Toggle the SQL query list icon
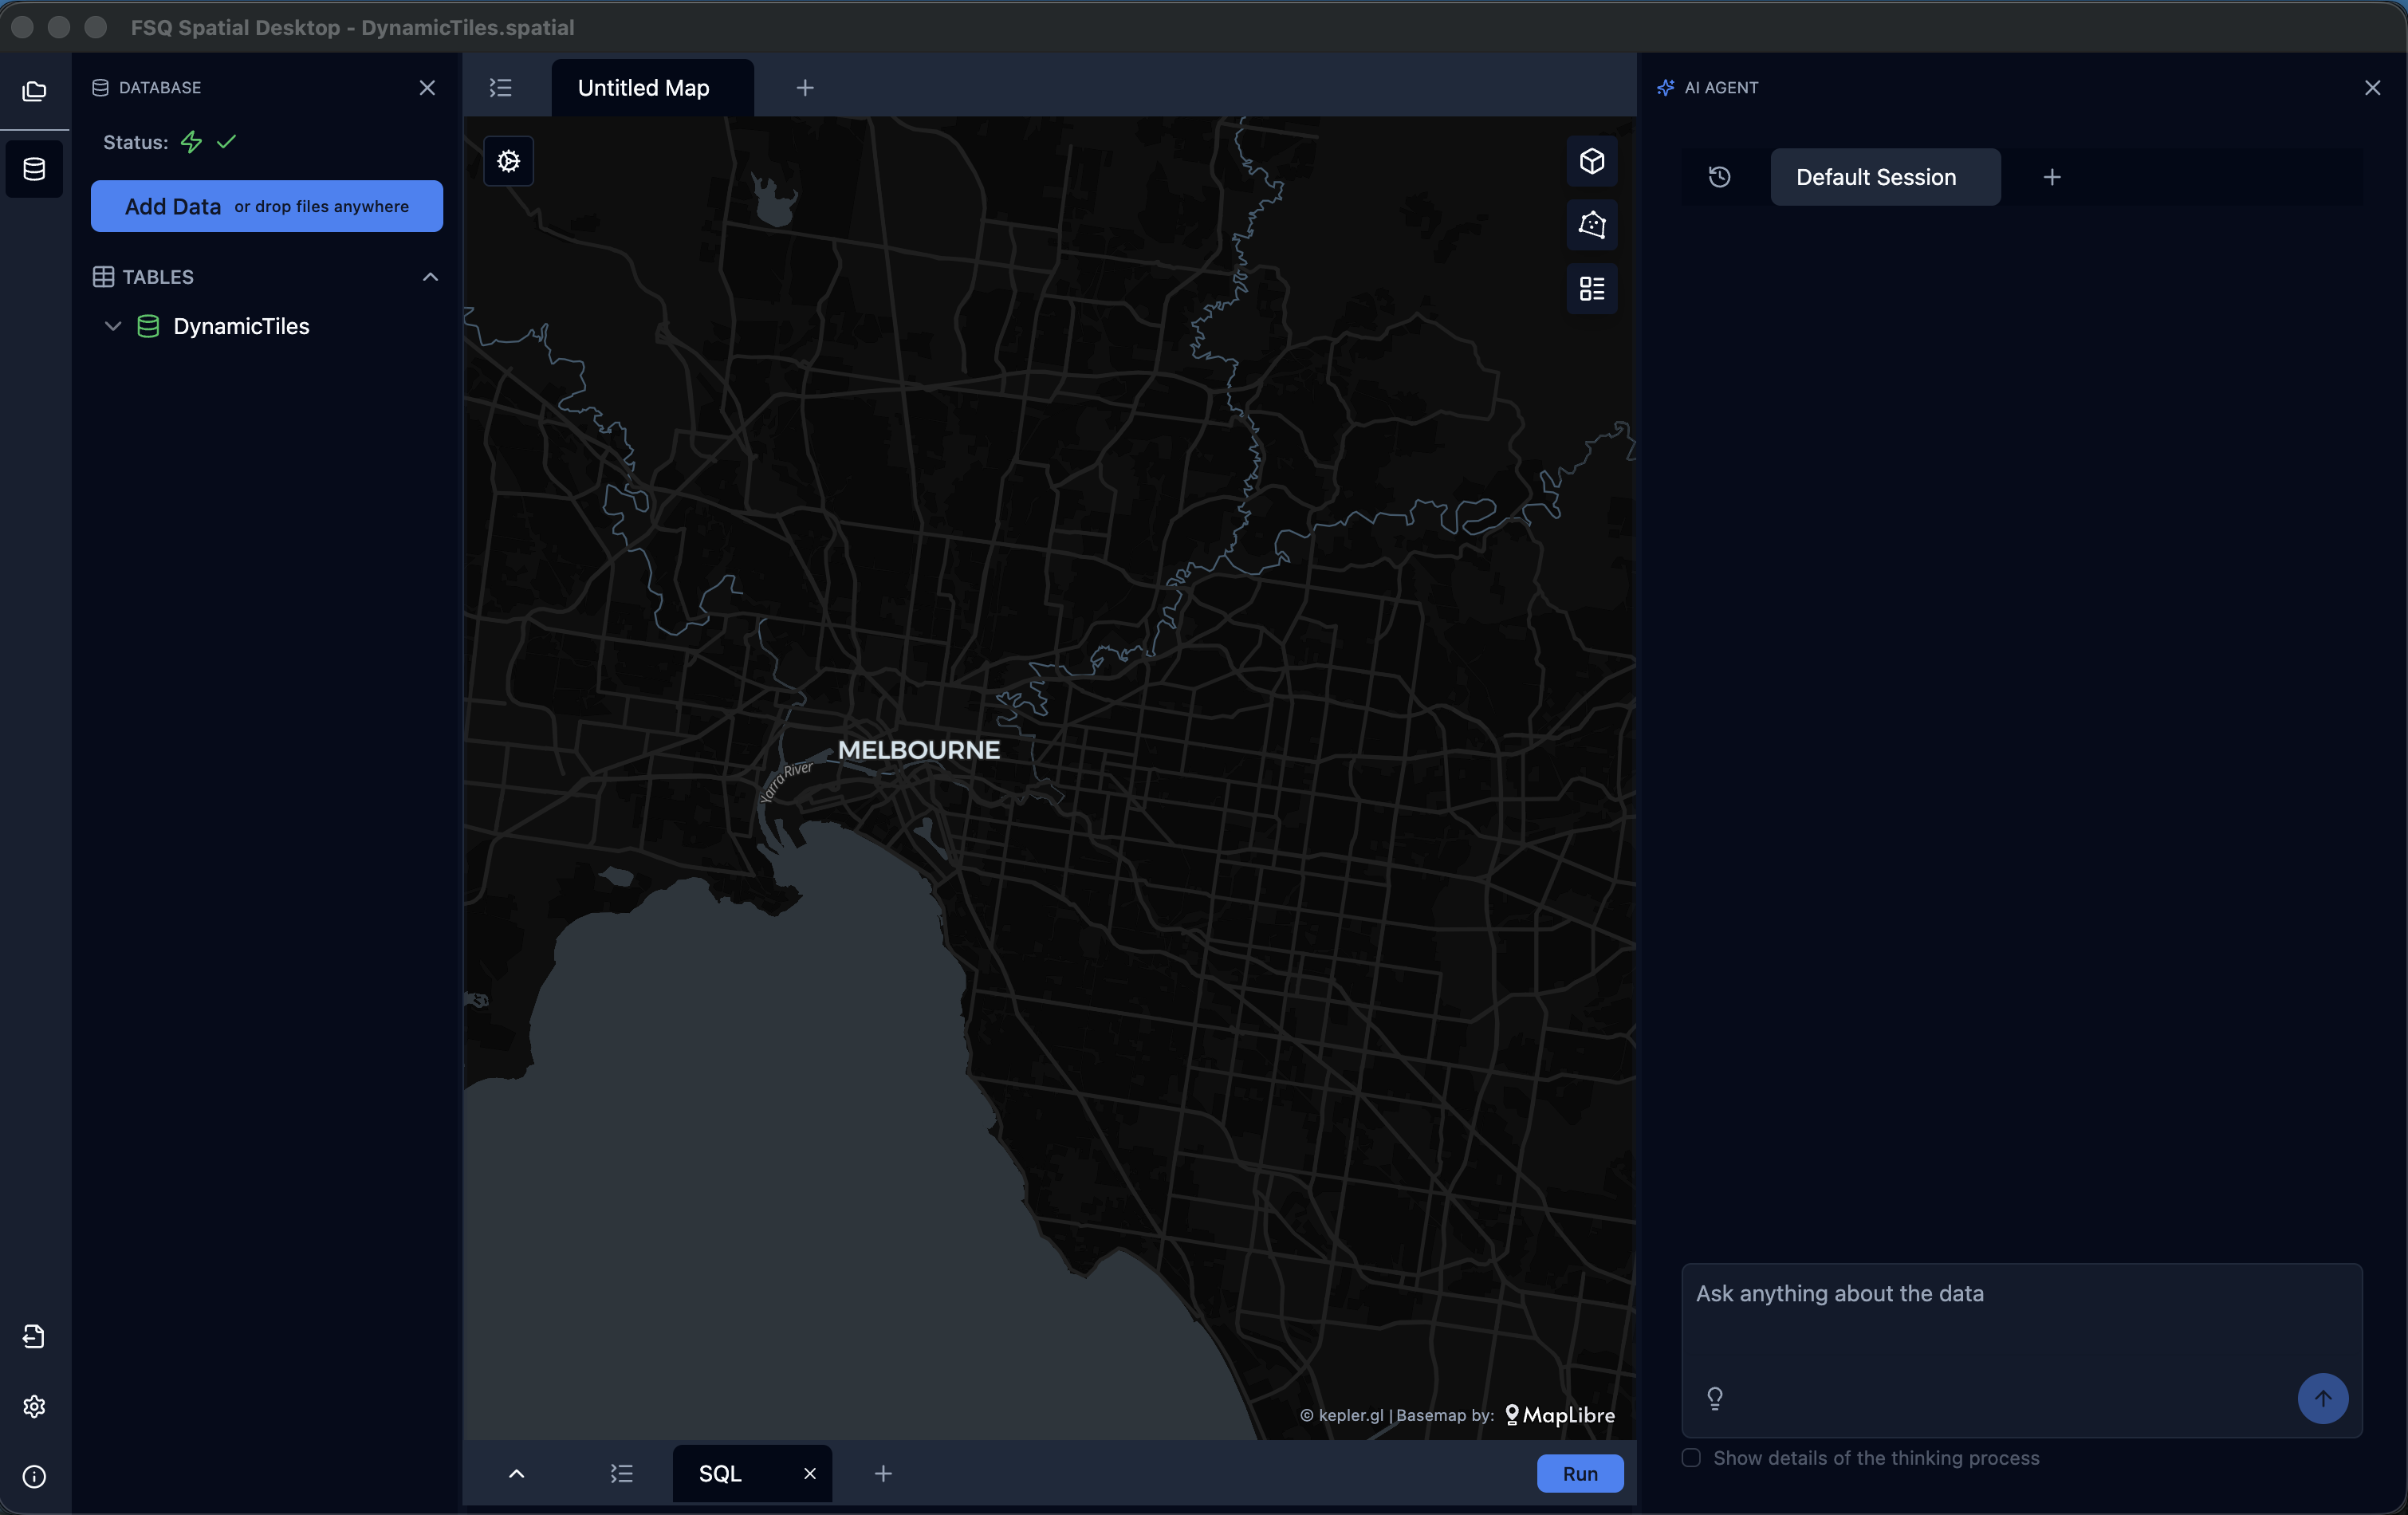Viewport: 2408px width, 1515px height. click(621, 1473)
